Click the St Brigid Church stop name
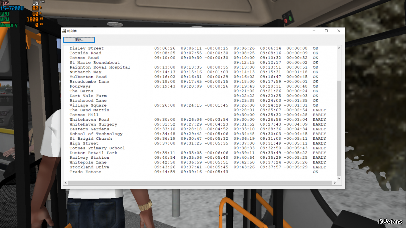406x228 pixels. point(91,139)
